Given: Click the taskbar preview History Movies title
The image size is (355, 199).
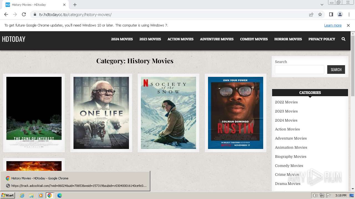Looking at the screenshot, I should (x=40, y=178).
